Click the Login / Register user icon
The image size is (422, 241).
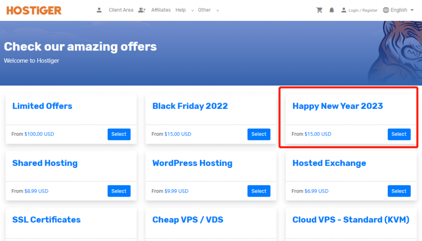(x=344, y=10)
